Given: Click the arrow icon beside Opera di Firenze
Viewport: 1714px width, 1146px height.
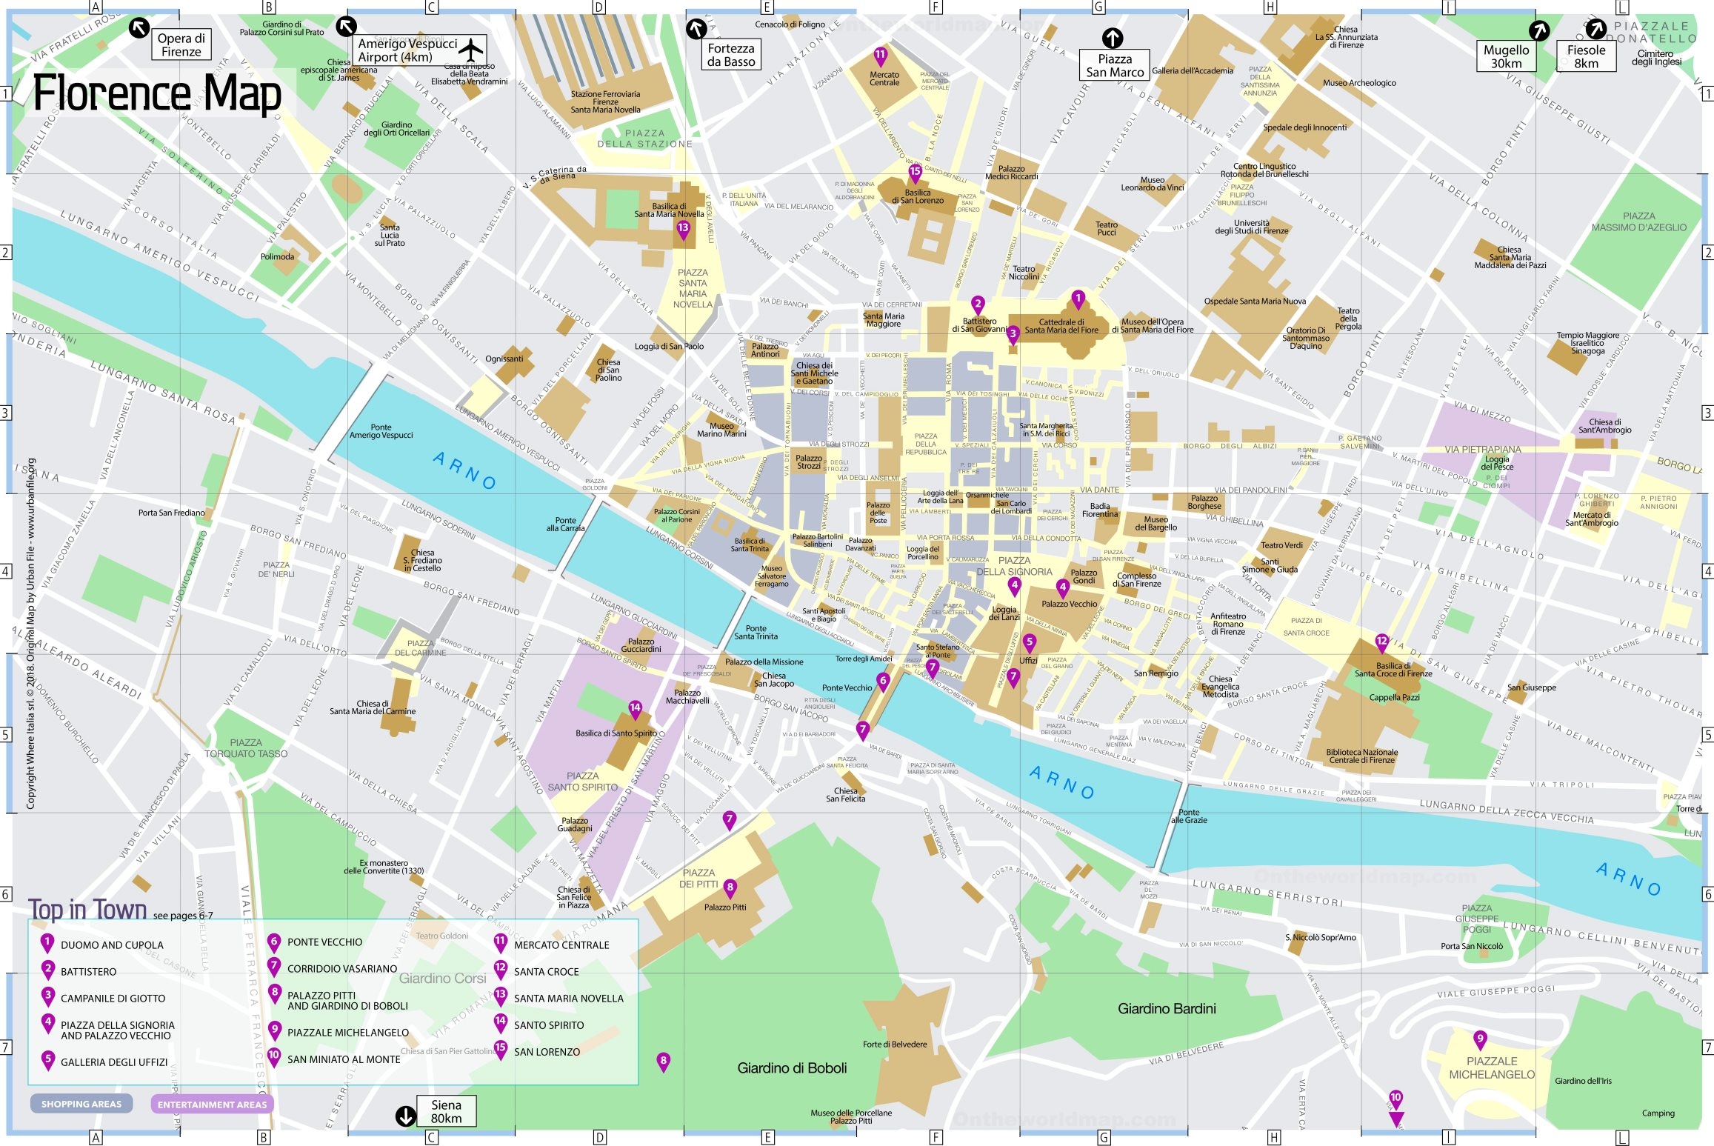Looking at the screenshot, I should click(139, 29).
